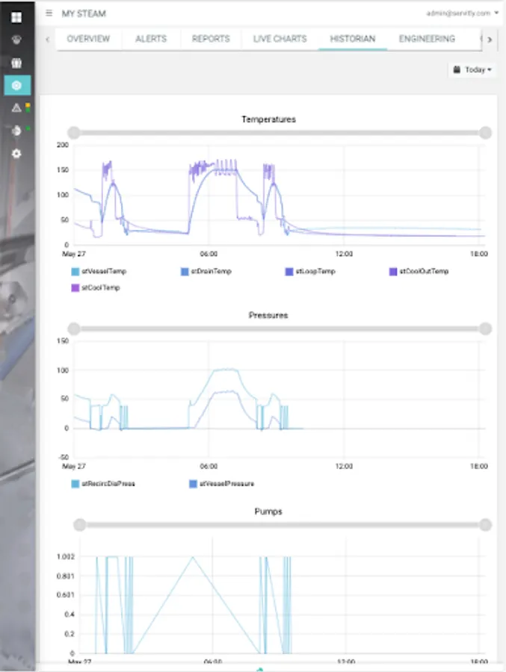
Task: Open the third sidebar icon above the teal one
Action: pos(16,63)
